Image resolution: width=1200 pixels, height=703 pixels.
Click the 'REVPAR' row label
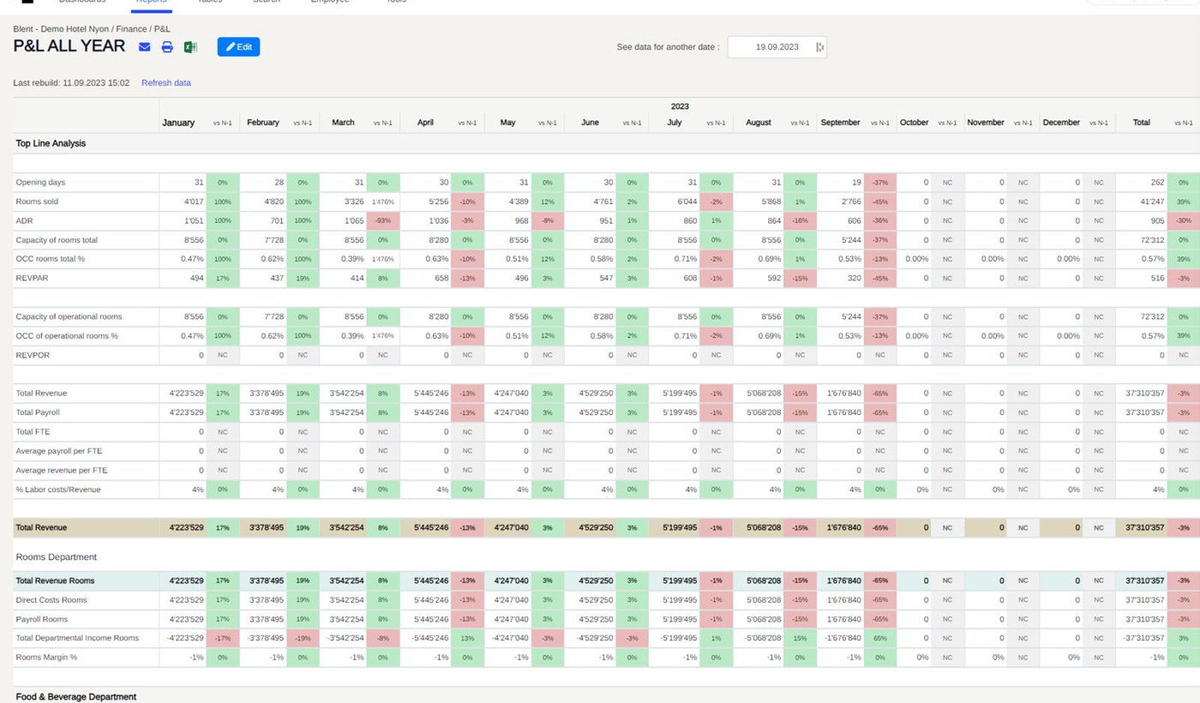(32, 278)
